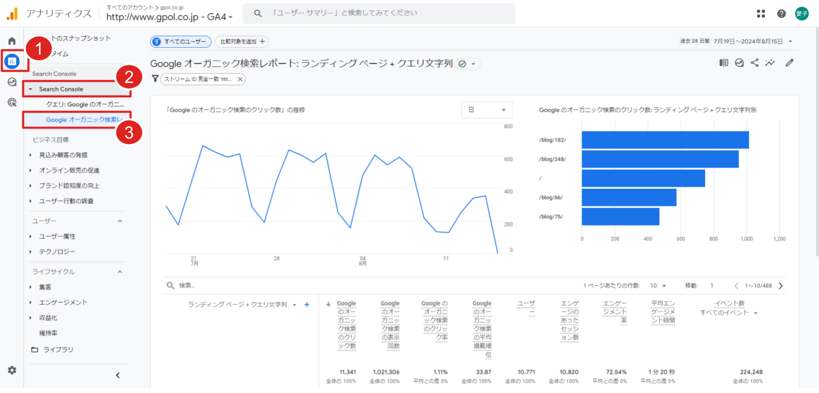
Task: Expand 収益化 section
Action: coord(30,318)
